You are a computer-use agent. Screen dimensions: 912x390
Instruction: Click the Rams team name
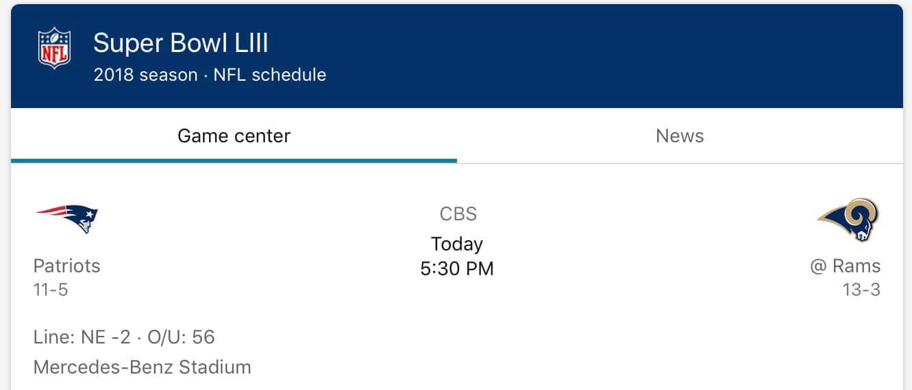point(856,265)
